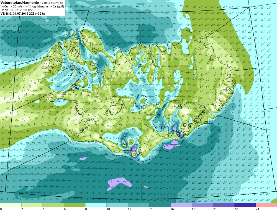This screenshot has height=211, width=277.
Task: Click the legend scale label '10'
Action: (x=108, y=209)
